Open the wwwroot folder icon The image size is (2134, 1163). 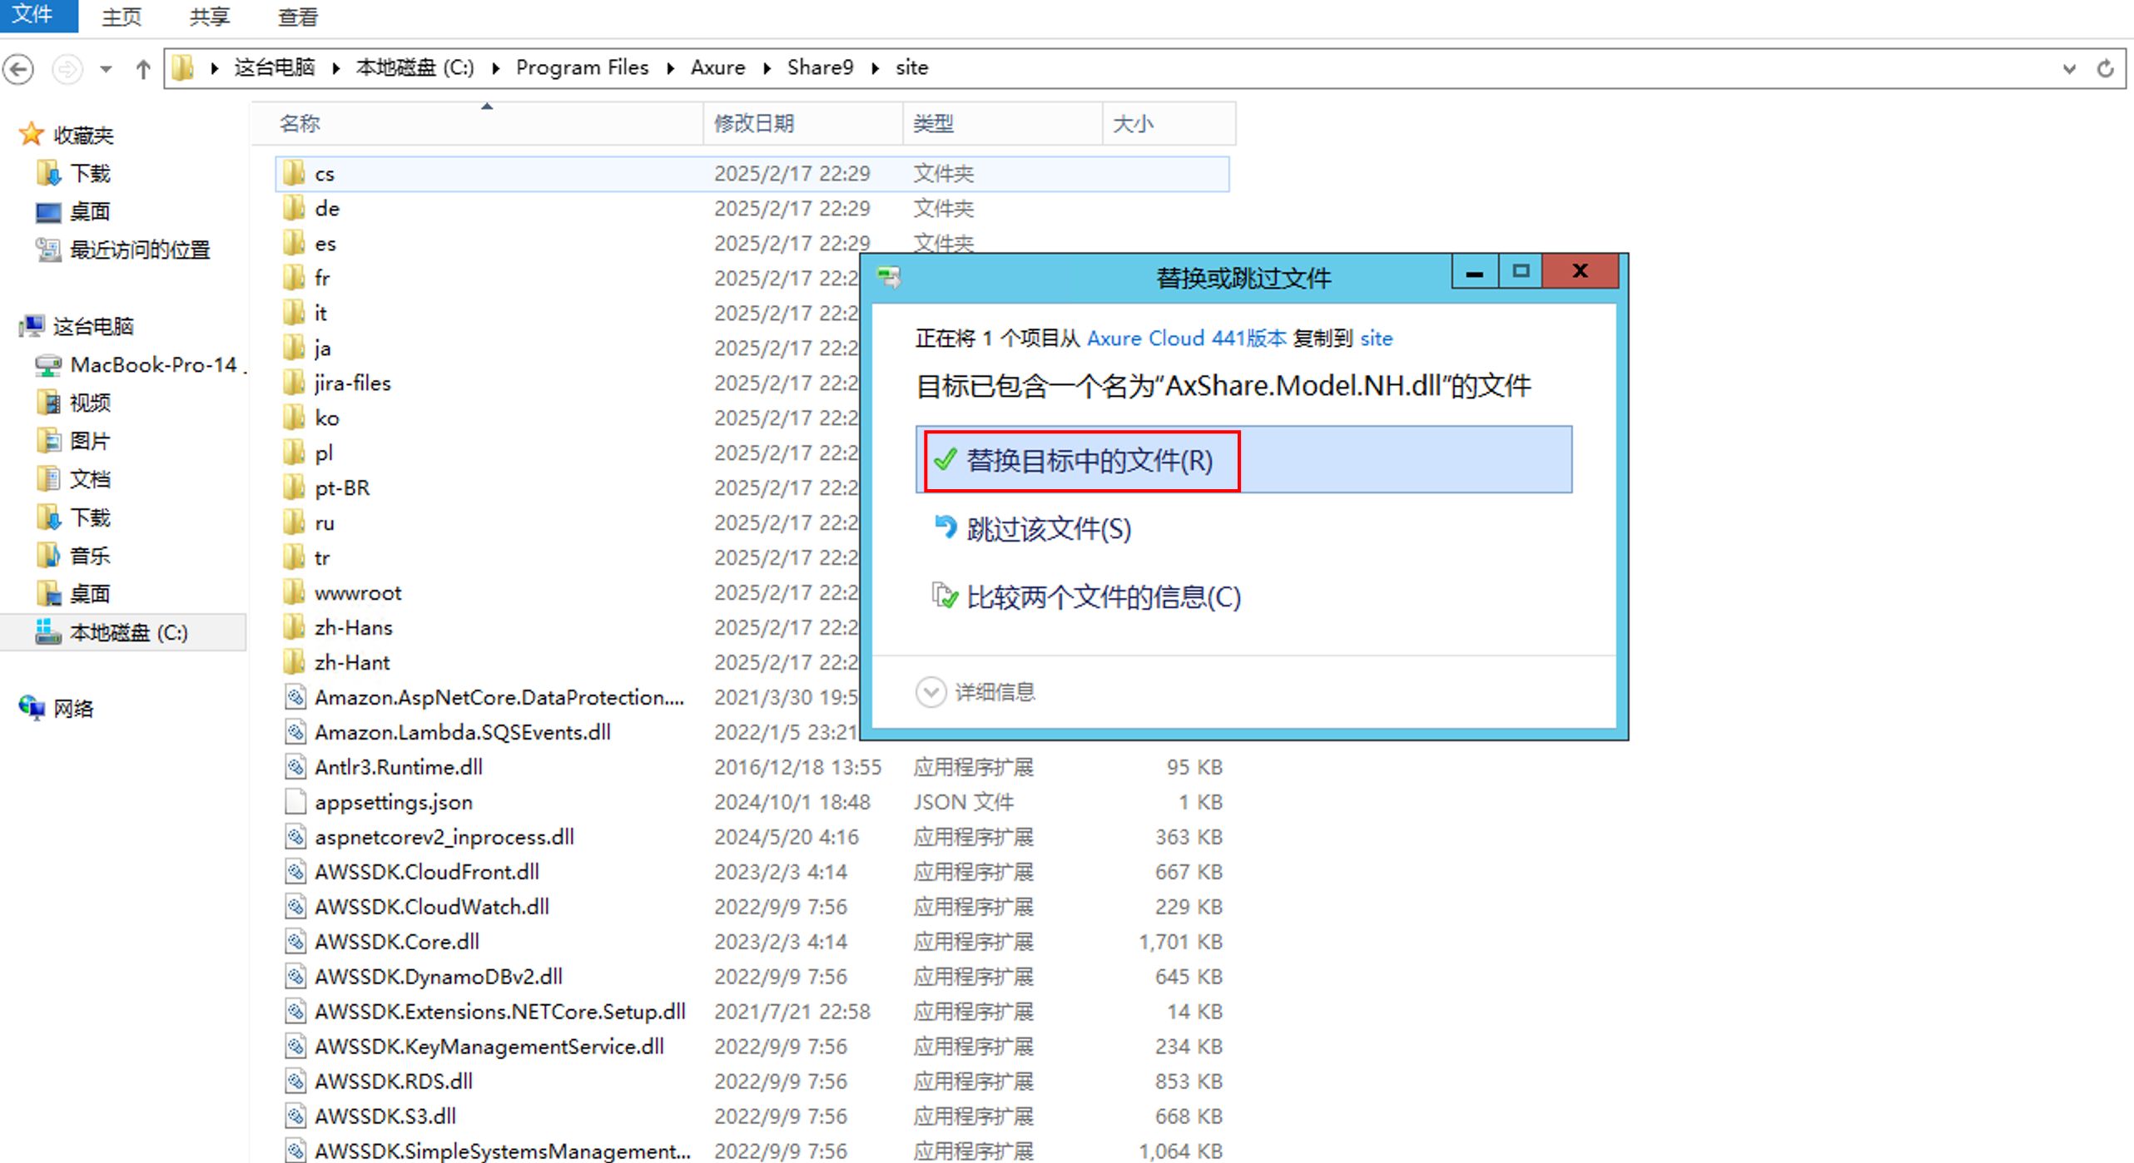(293, 592)
